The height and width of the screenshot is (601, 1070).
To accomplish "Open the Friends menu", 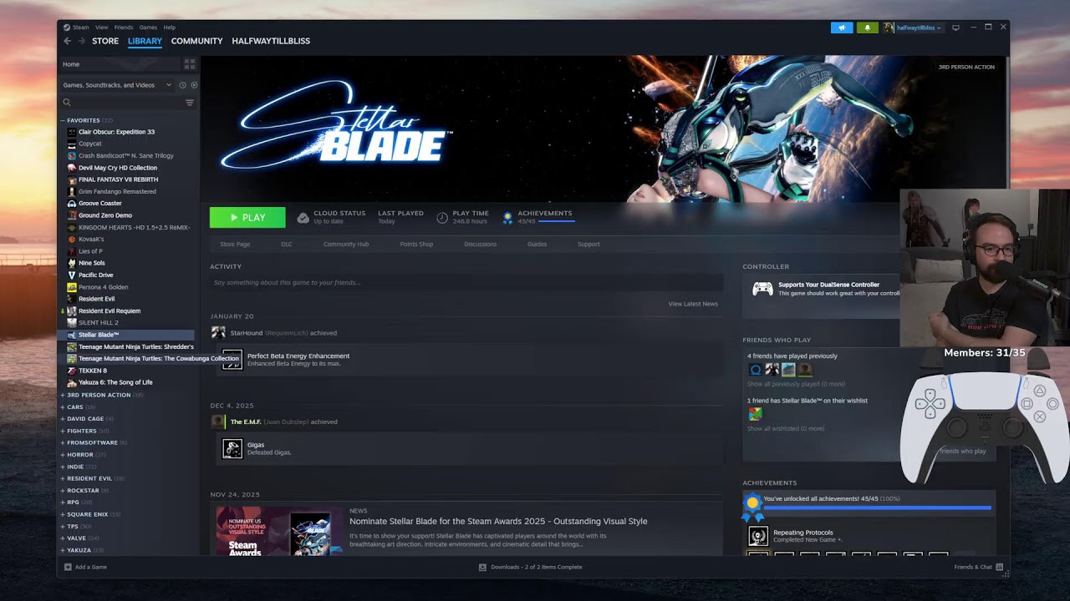I will (x=123, y=28).
